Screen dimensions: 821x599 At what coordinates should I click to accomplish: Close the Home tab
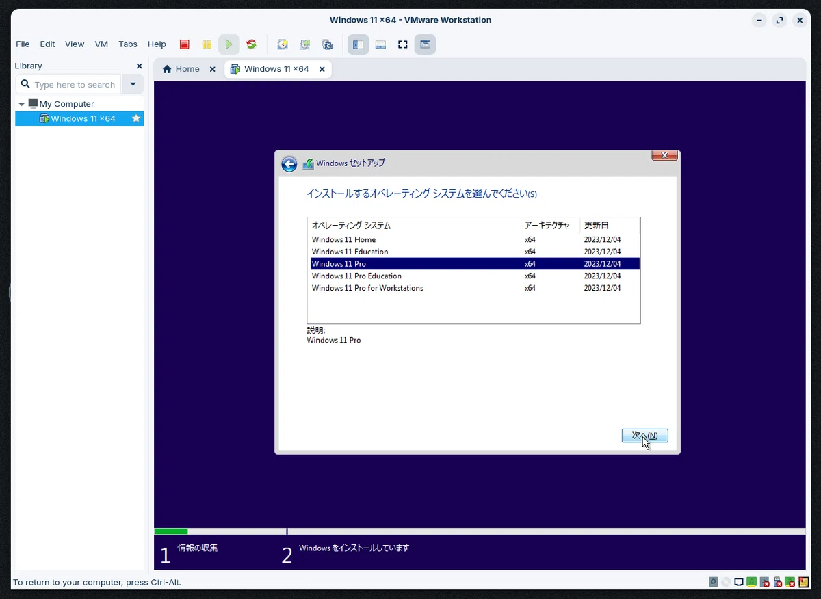pos(212,69)
